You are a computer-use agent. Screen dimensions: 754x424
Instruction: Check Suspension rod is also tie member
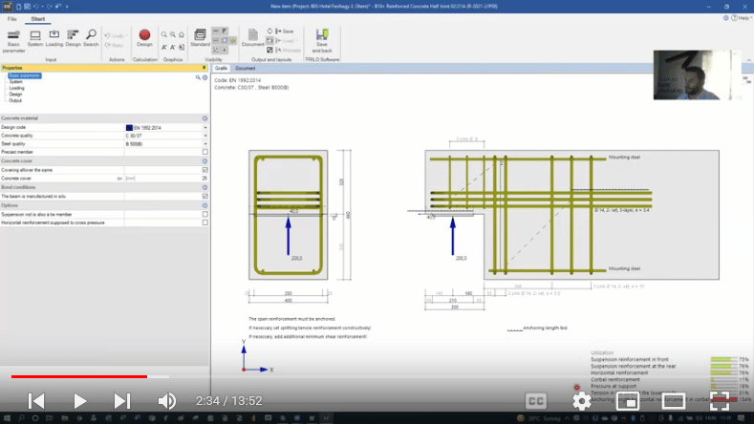coord(205,214)
